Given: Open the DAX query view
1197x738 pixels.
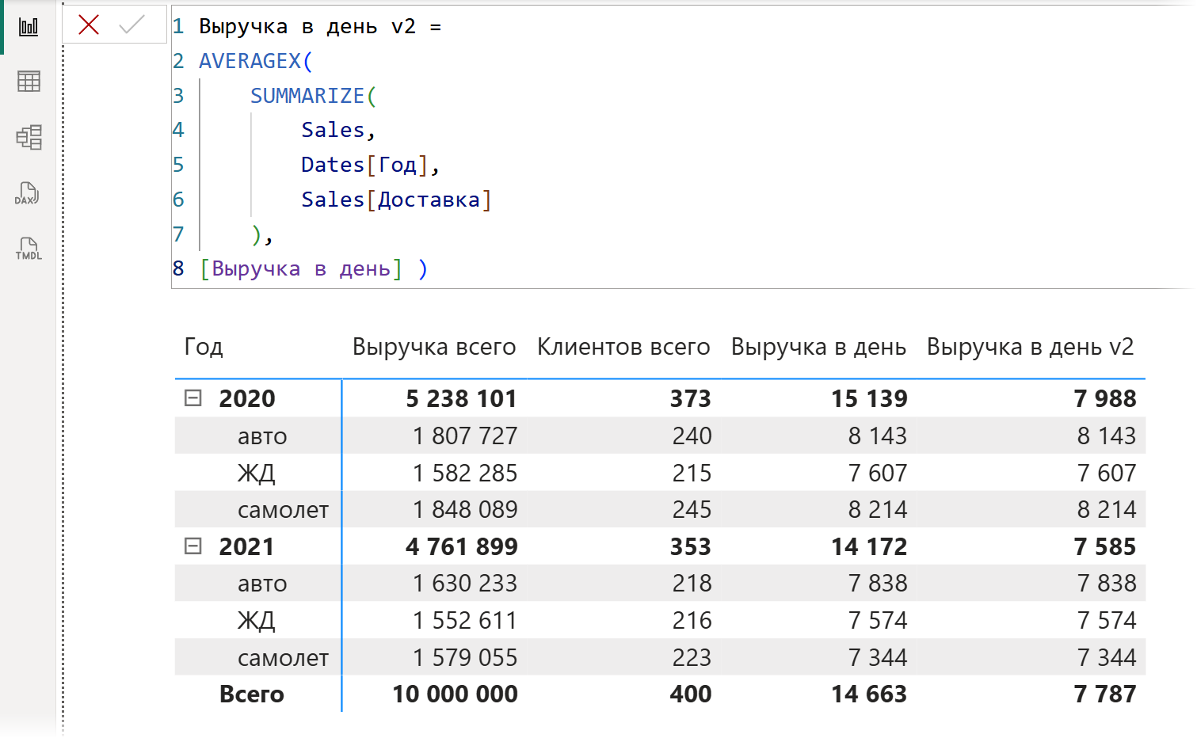Looking at the screenshot, I should coord(28,193).
